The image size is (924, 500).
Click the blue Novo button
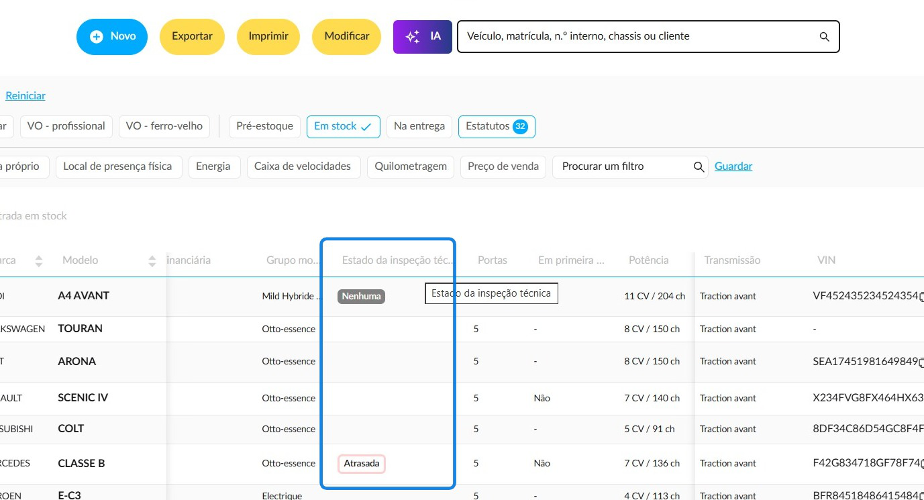(x=112, y=36)
